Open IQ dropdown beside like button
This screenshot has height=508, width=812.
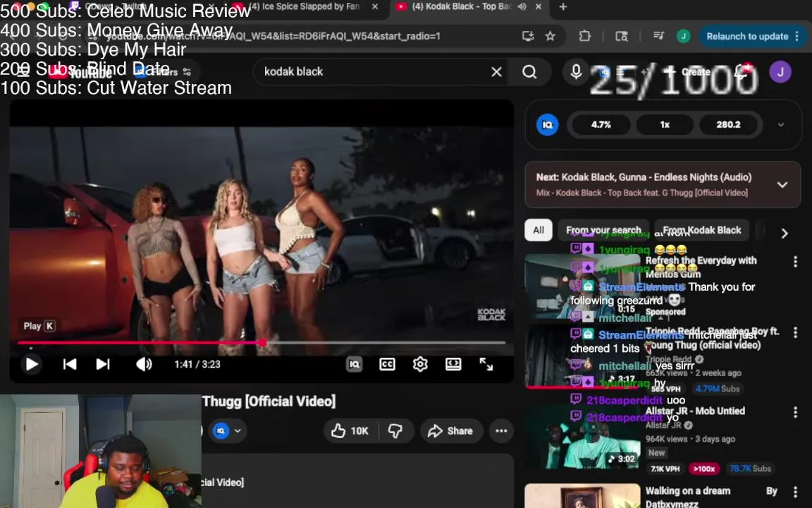228,431
